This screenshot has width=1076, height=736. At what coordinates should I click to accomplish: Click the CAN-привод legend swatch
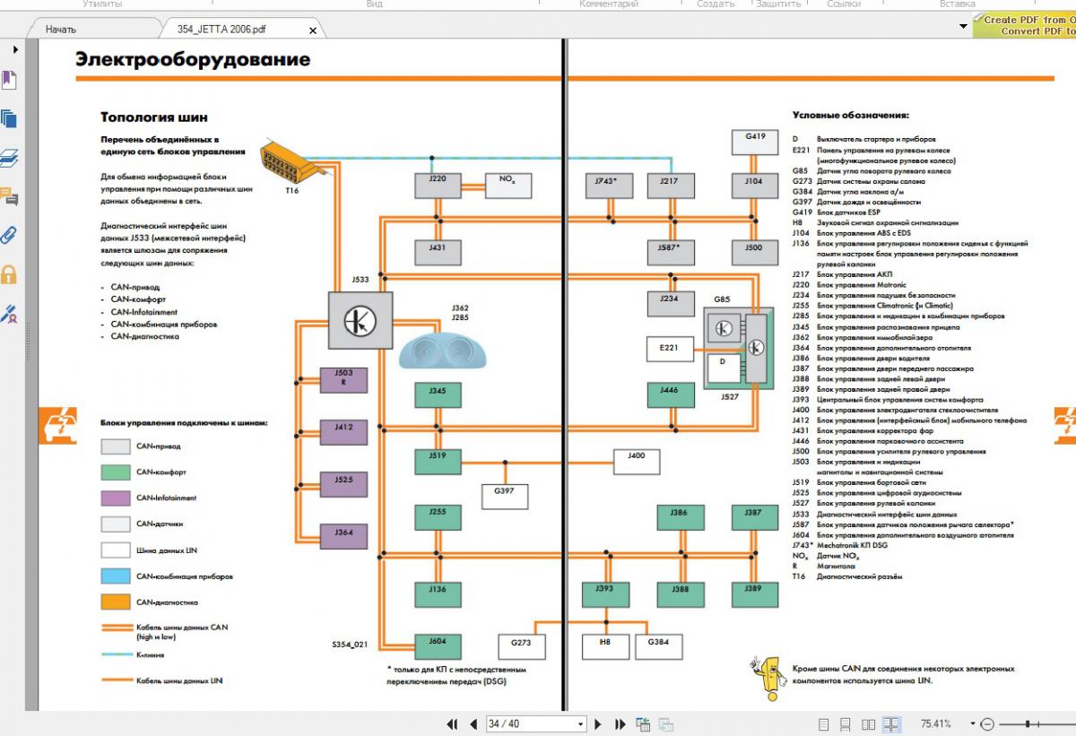(x=116, y=446)
